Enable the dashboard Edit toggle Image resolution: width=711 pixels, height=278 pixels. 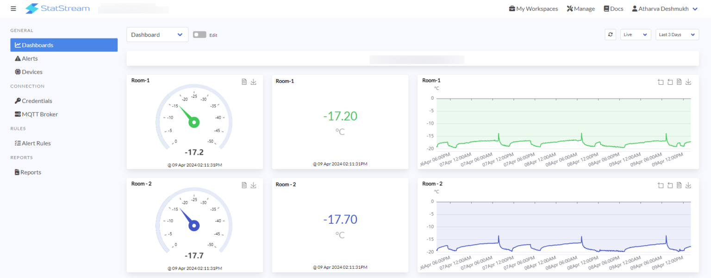pos(200,35)
